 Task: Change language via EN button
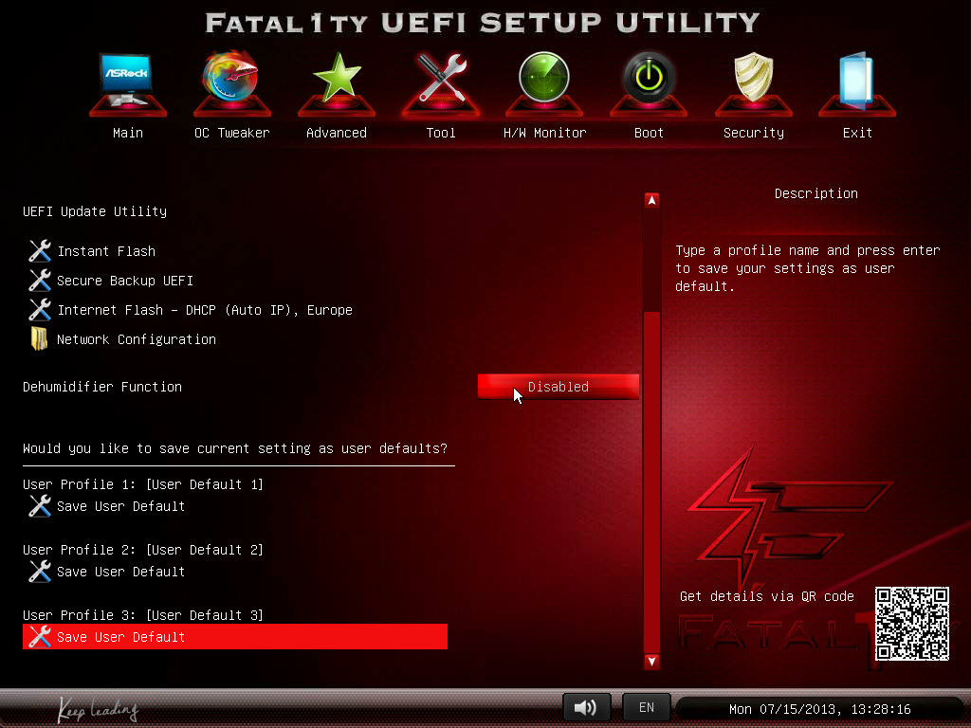click(x=646, y=707)
